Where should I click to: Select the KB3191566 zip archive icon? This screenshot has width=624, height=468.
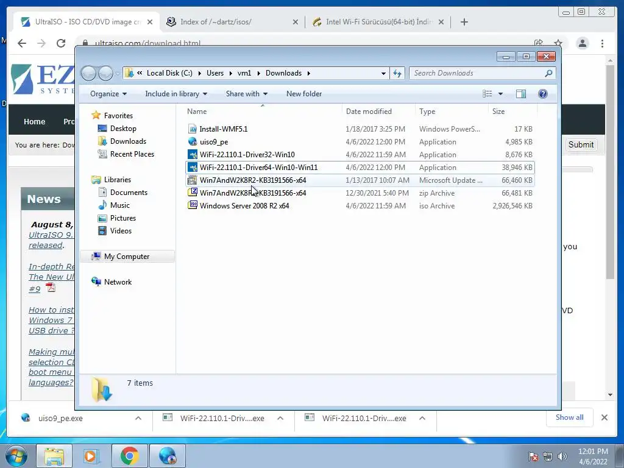192,193
